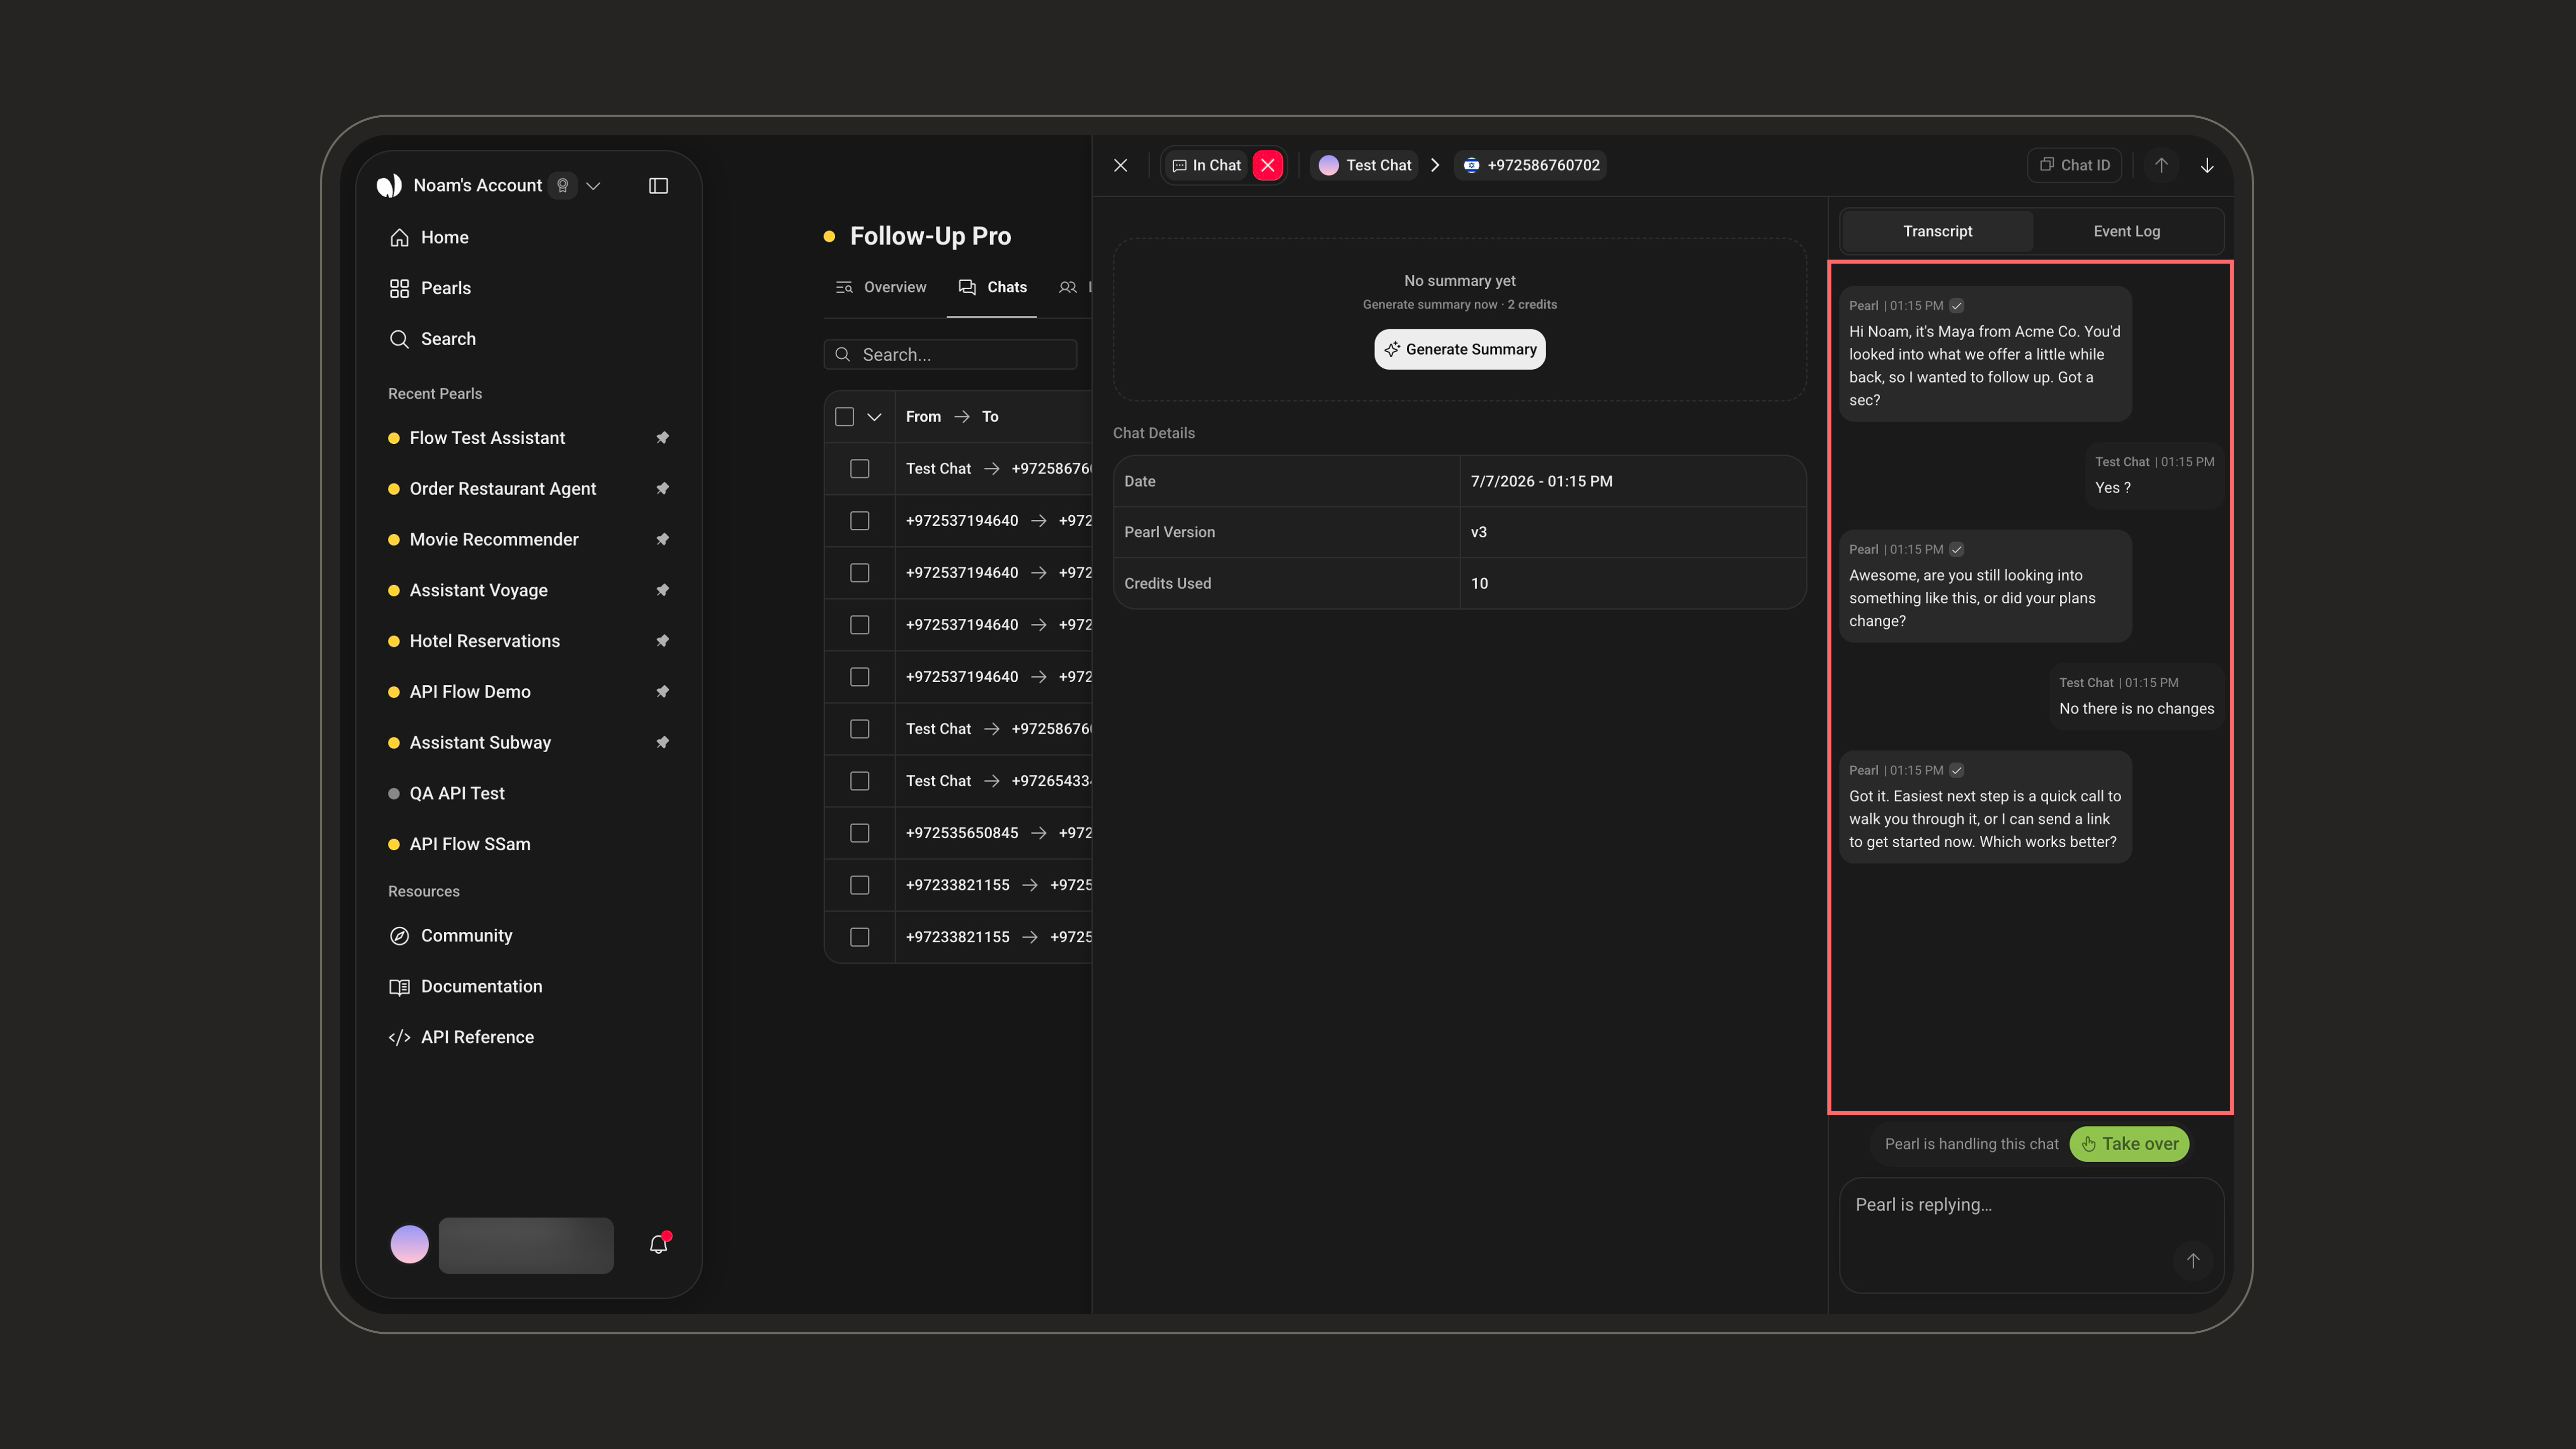Check the +972535650845 row checkbox
The width and height of the screenshot is (2576, 1449).
tap(860, 833)
